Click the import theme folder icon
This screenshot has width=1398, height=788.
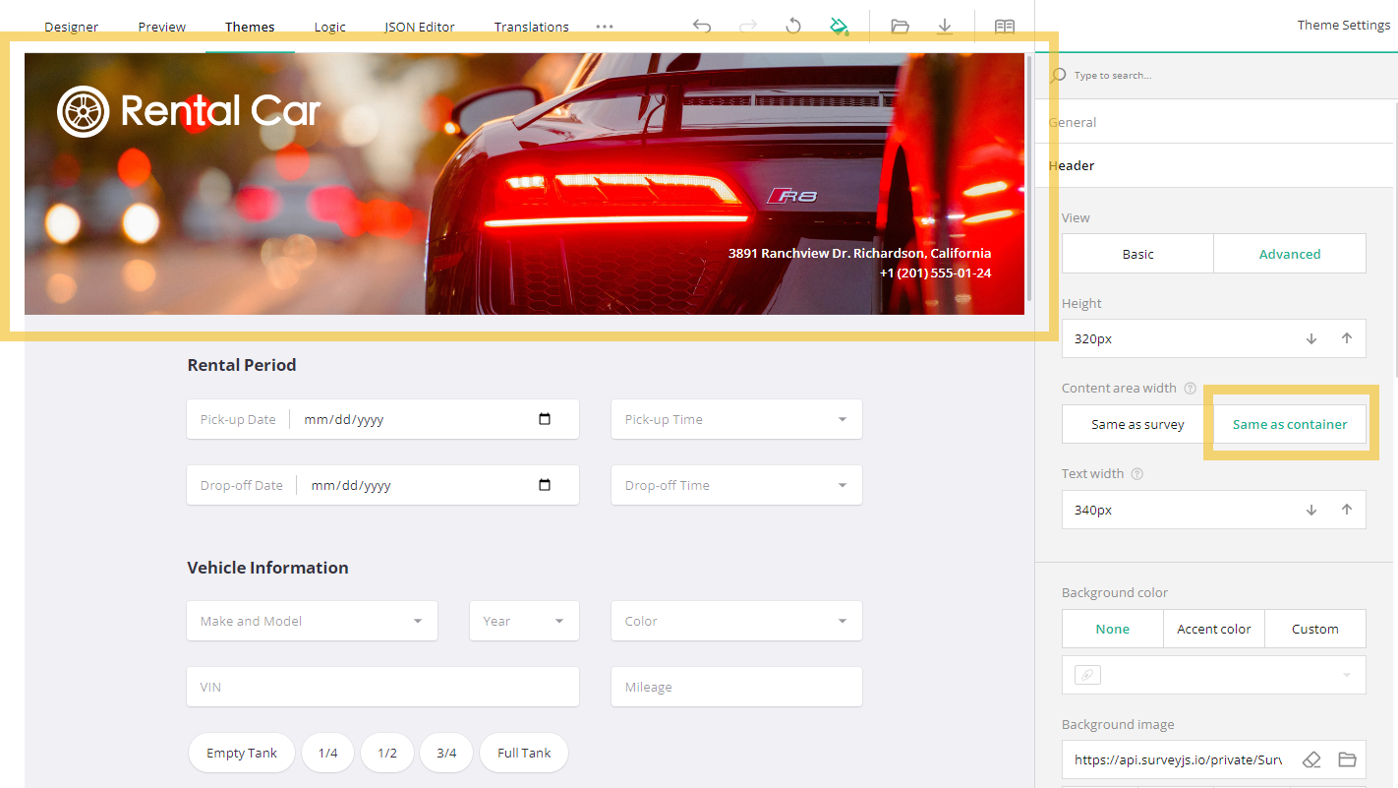(x=900, y=27)
